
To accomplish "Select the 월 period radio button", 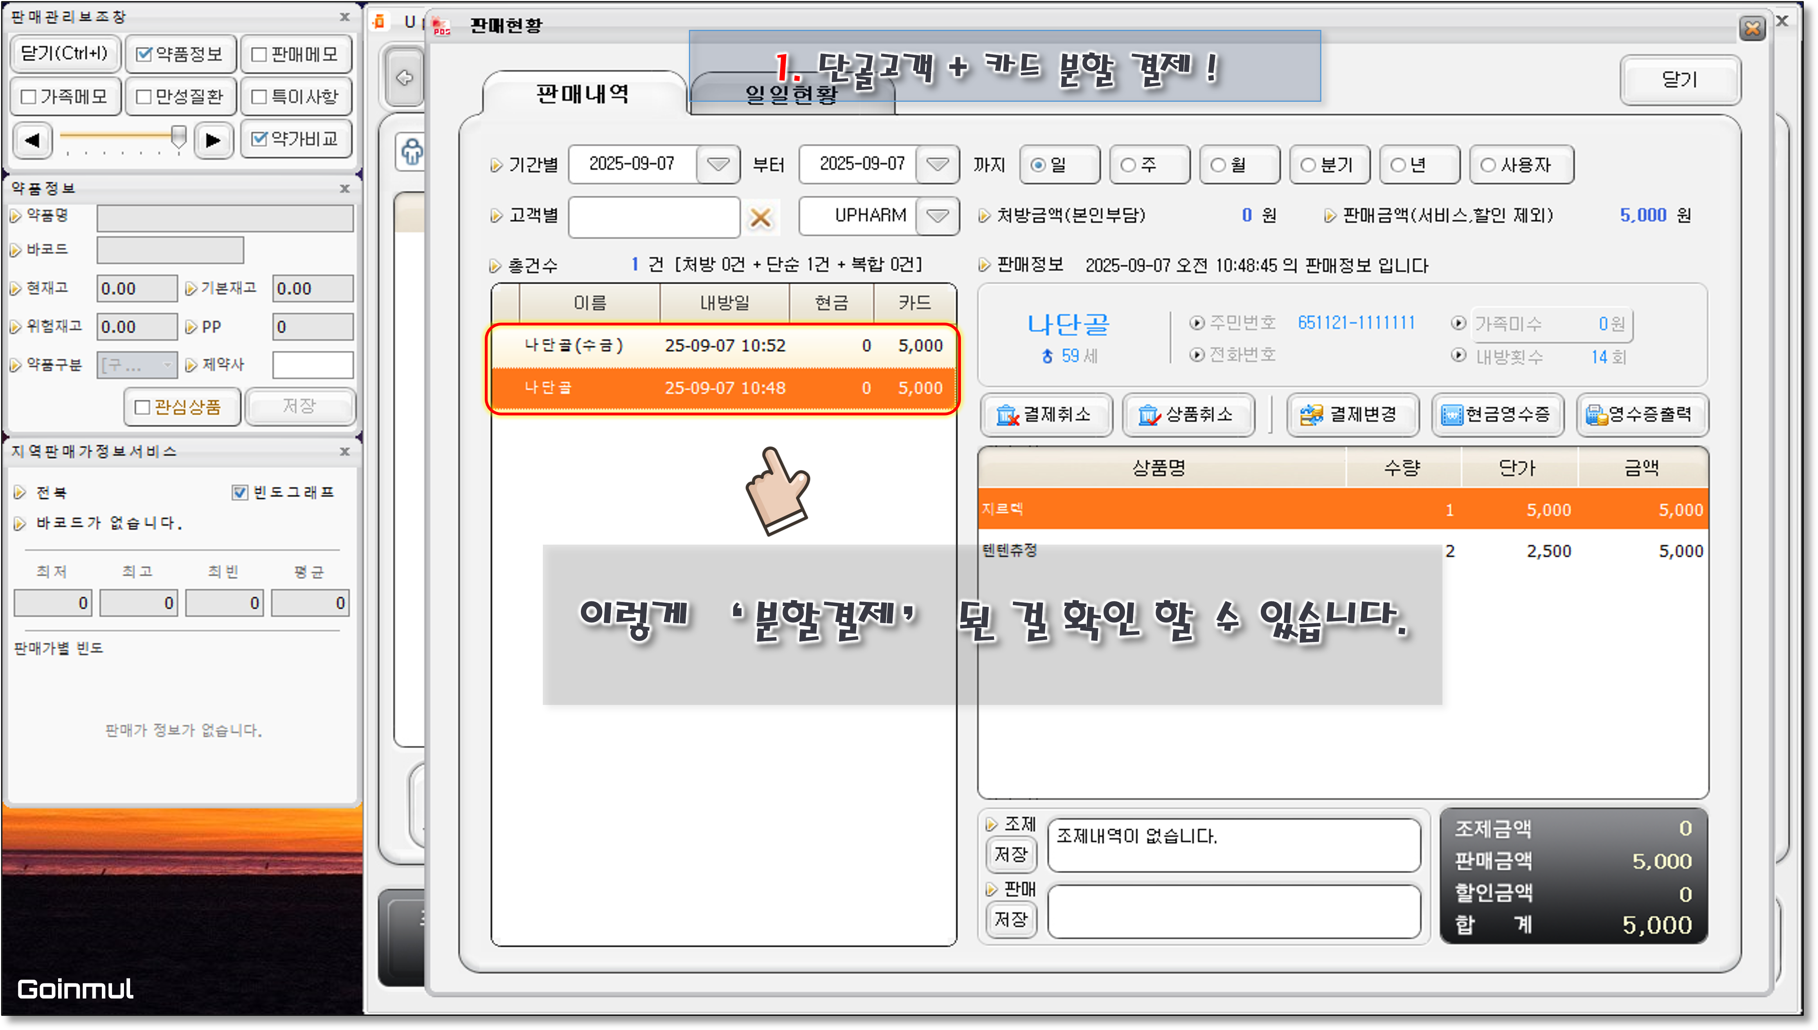I will 1218,165.
